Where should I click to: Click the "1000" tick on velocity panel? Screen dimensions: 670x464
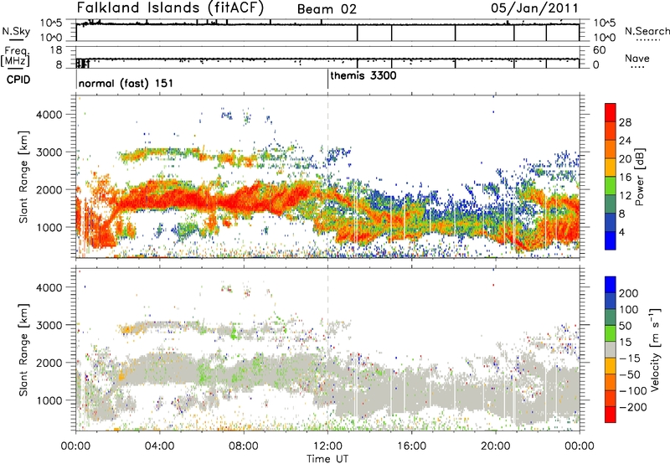click(49, 400)
